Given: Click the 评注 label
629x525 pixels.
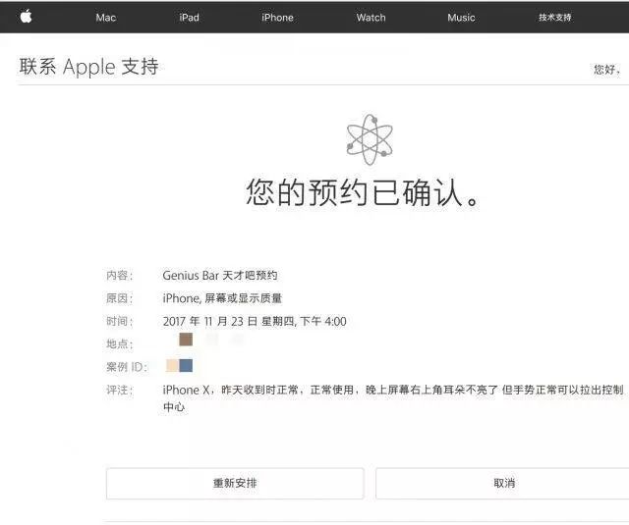Looking at the screenshot, I should pyautogui.click(x=119, y=390).
